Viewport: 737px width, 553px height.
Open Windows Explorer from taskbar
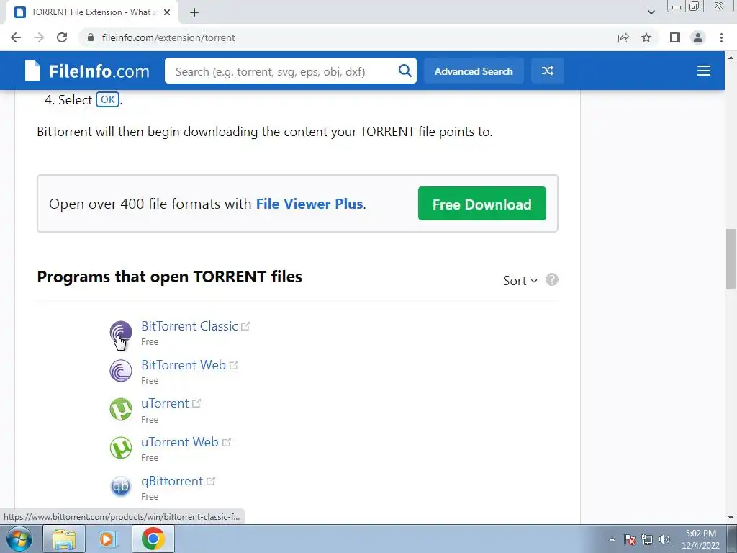point(64,539)
